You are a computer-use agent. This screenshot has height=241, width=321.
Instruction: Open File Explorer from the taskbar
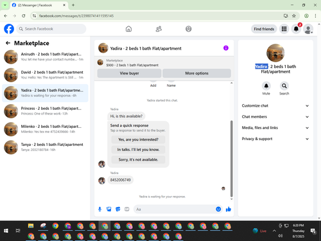[31, 226]
